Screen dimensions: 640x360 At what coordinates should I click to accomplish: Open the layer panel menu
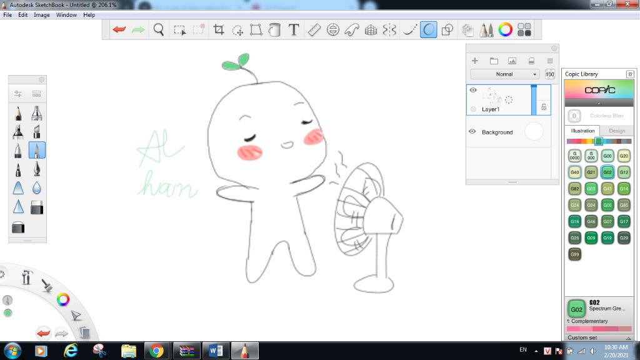coord(550,61)
